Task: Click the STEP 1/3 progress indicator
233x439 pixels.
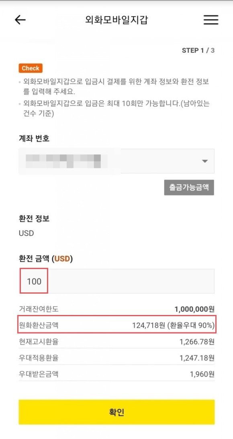Action: point(198,51)
